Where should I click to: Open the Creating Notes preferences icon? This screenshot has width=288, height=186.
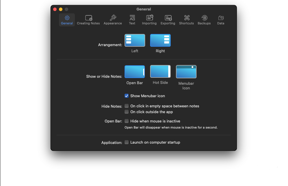(88, 18)
